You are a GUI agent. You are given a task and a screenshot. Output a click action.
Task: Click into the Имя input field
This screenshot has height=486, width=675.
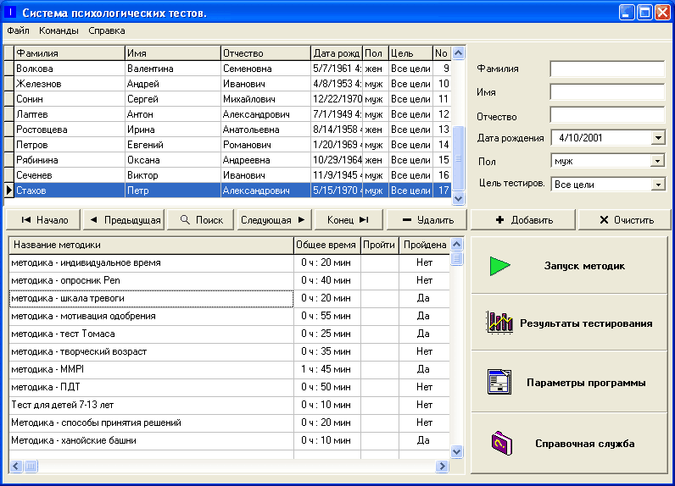click(x=607, y=92)
